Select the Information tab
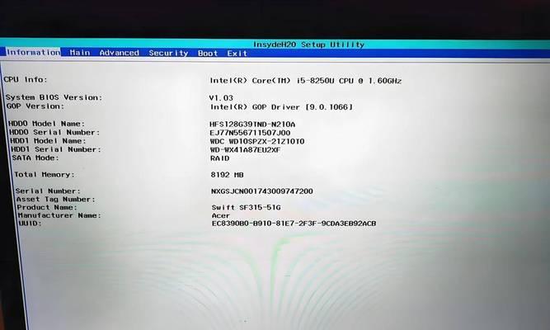The height and width of the screenshot is (330, 550). click(33, 52)
